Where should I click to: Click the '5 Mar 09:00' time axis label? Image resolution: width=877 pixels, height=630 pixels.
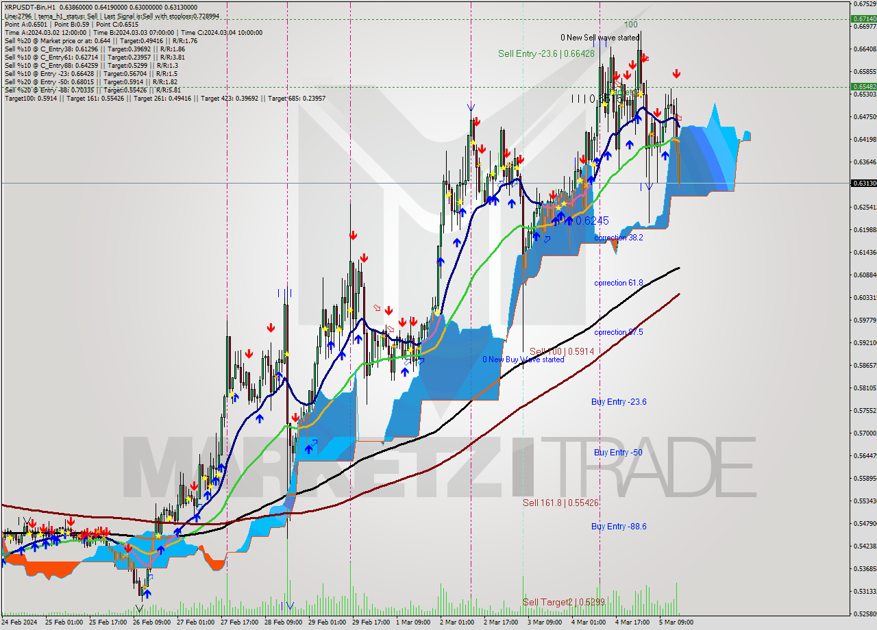point(676,622)
